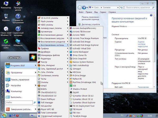The width and height of the screenshot is (158, 118).
Task: Open the Правка menu
Action: pyautogui.click(x=89, y=12)
